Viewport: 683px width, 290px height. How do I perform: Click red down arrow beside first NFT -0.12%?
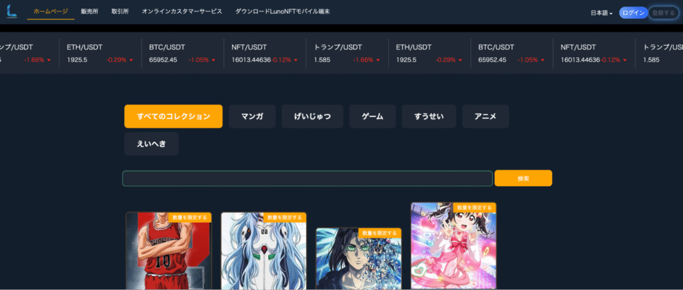tap(295, 61)
